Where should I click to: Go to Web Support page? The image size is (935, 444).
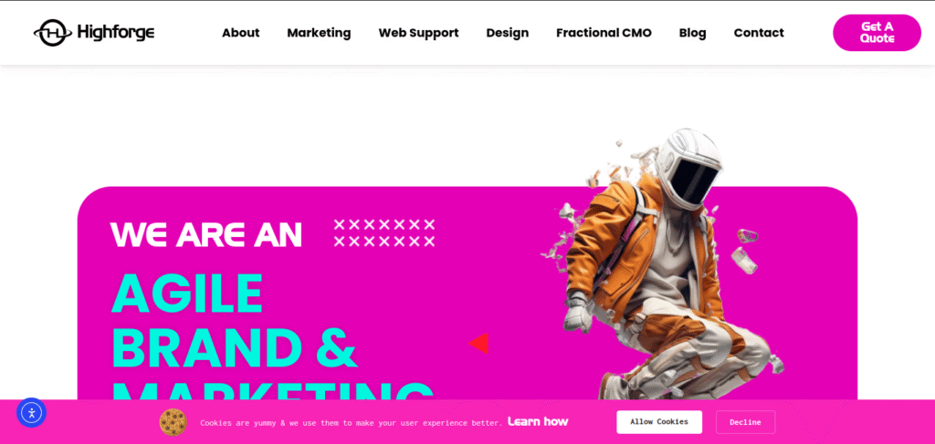pyautogui.click(x=418, y=33)
